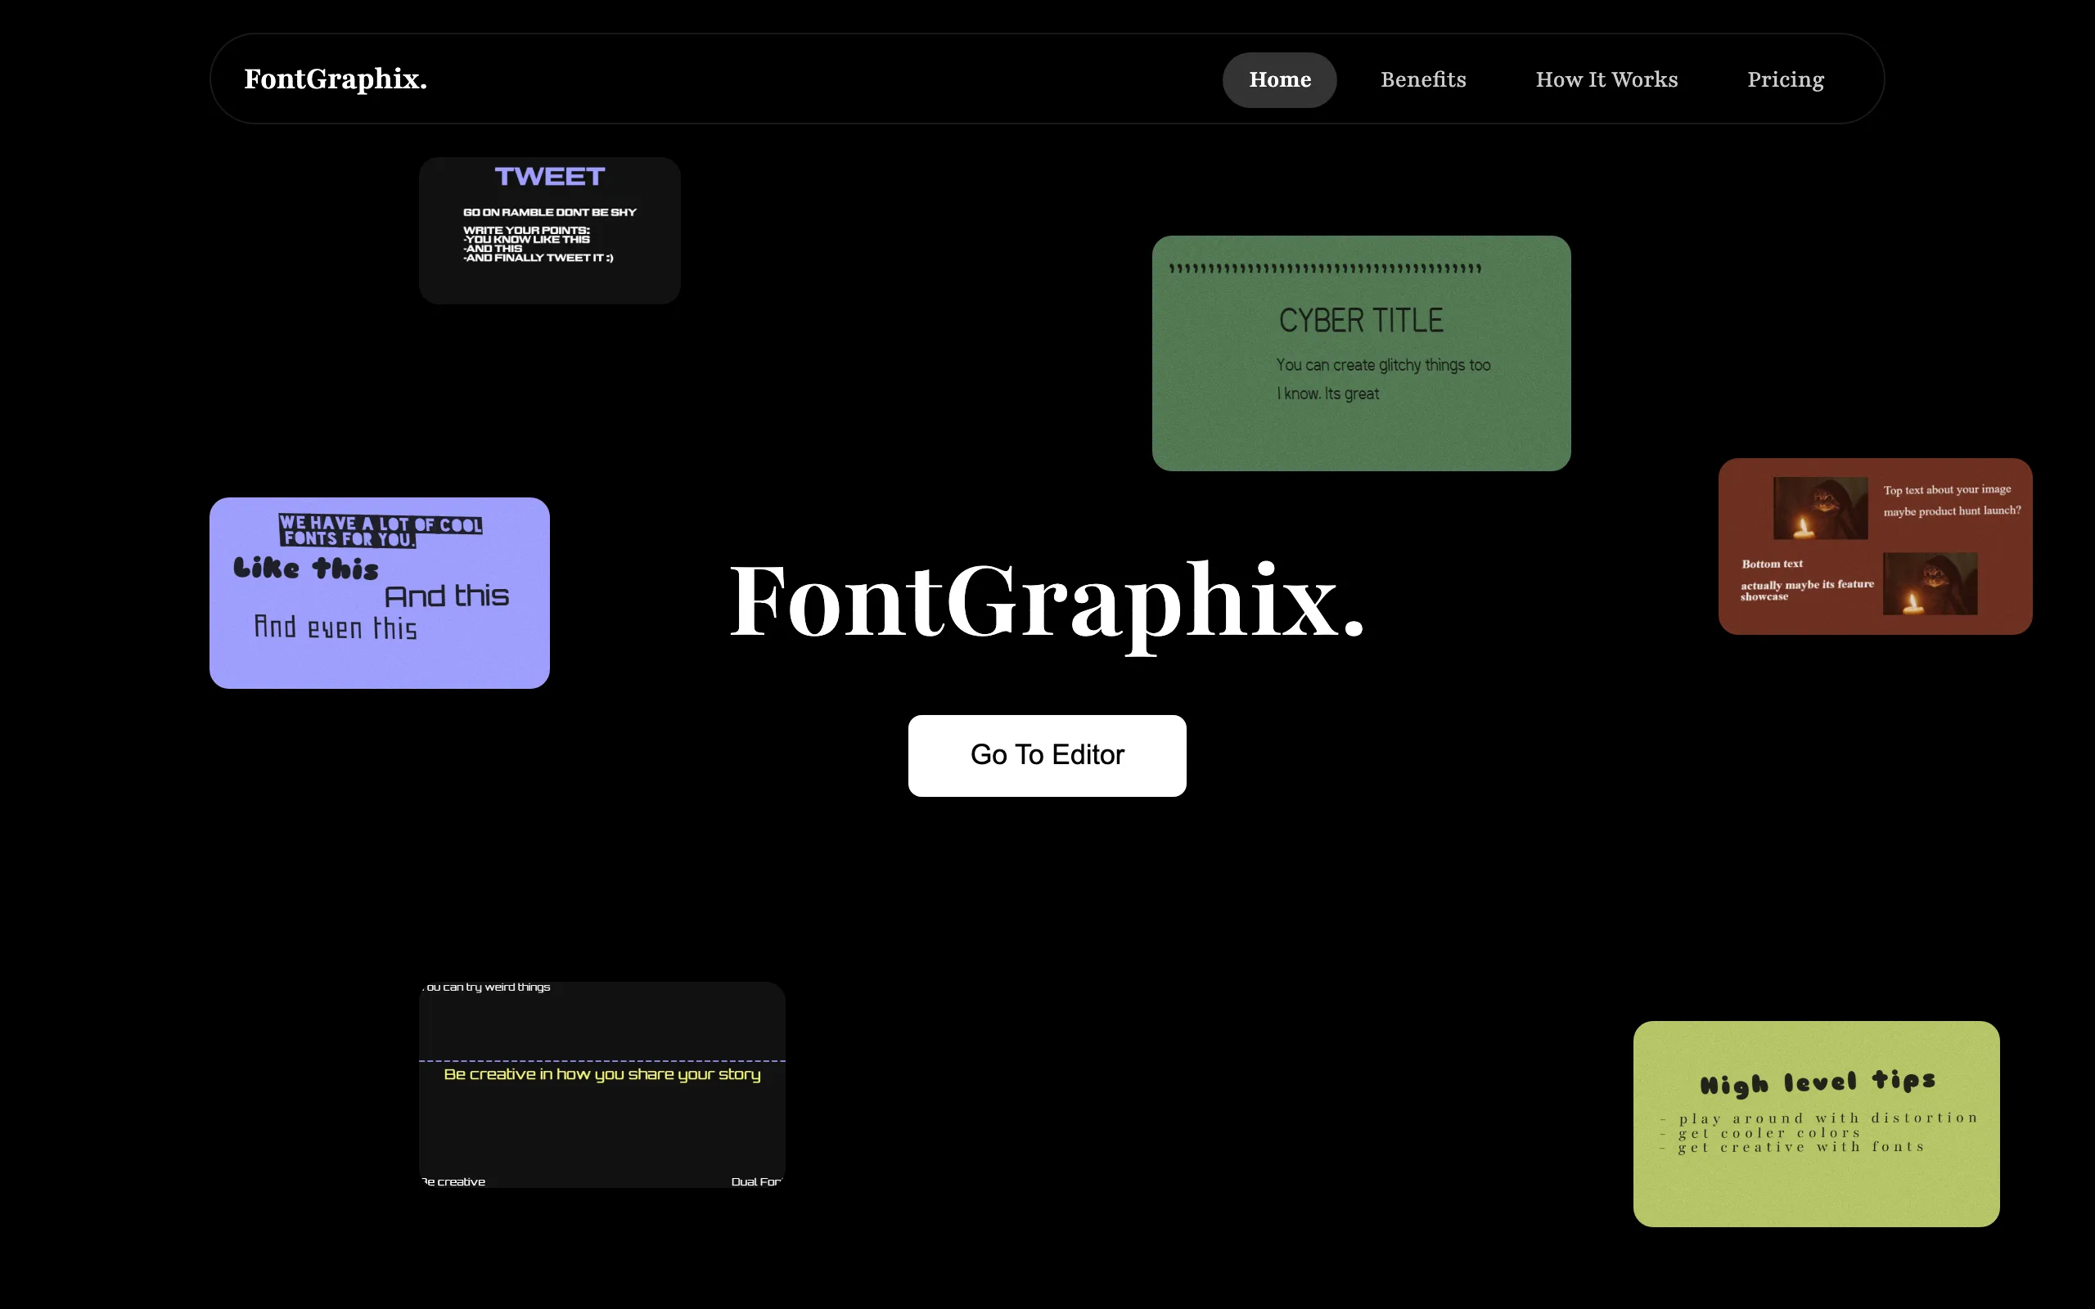The height and width of the screenshot is (1309, 2095).
Task: Click 'WE HAVE A LOT OF COOL FONTS' banner
Action: coord(380,531)
